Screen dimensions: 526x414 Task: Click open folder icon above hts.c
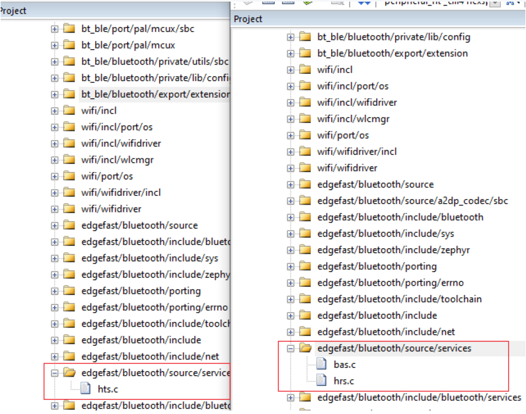(69, 373)
